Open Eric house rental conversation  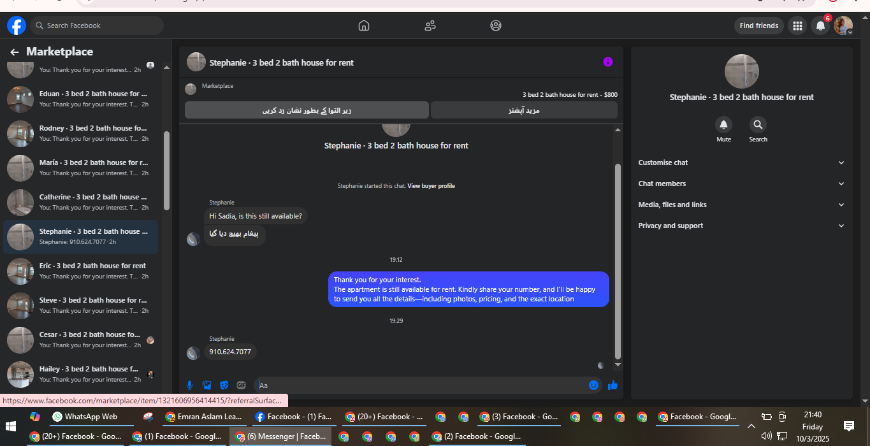(80, 271)
